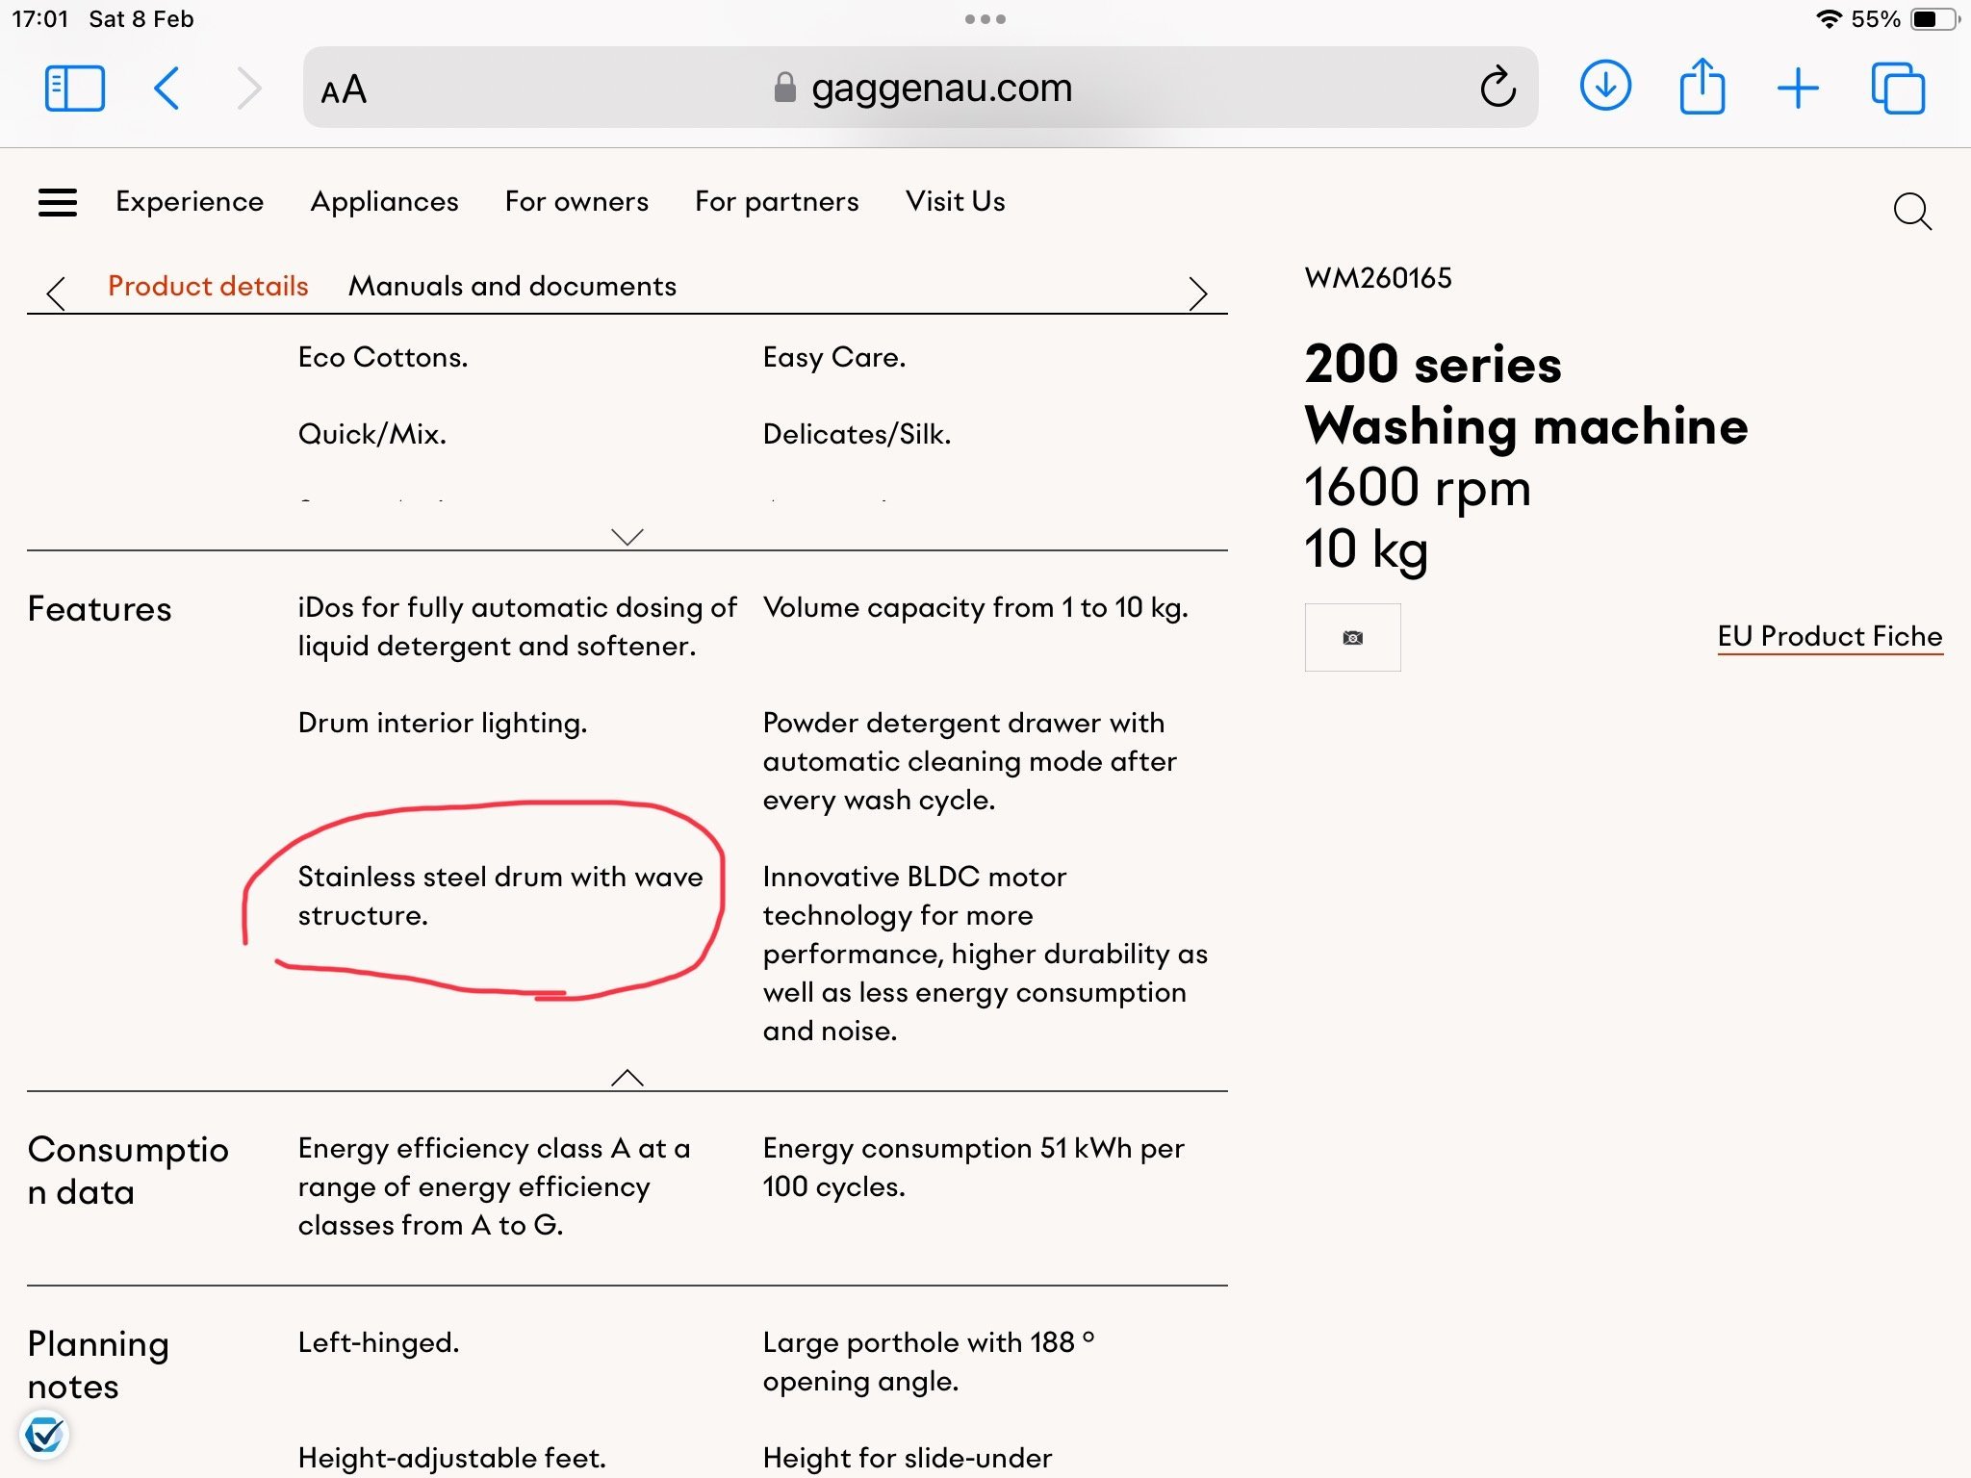Select 'Large porthole with 188° opening angle.'

tap(930, 1362)
